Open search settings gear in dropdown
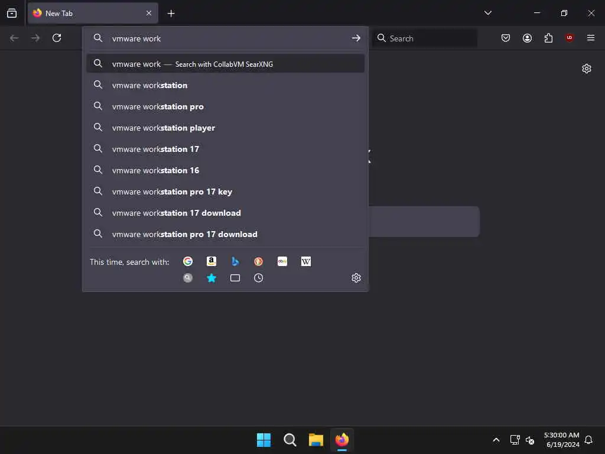The height and width of the screenshot is (454, 605). point(356,278)
